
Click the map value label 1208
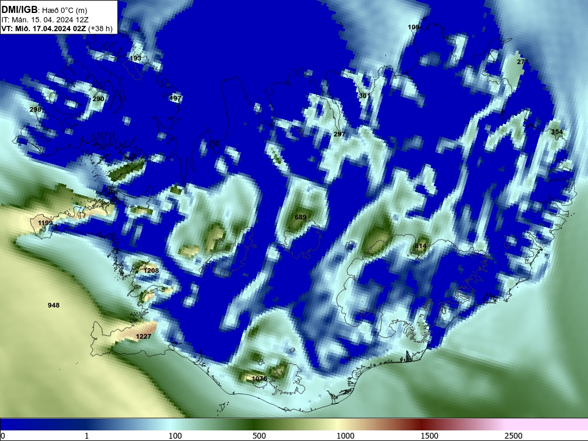(x=151, y=270)
